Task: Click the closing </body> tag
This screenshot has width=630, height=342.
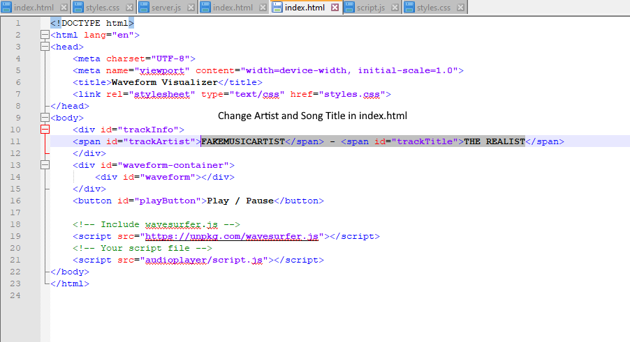Action: click(70, 272)
